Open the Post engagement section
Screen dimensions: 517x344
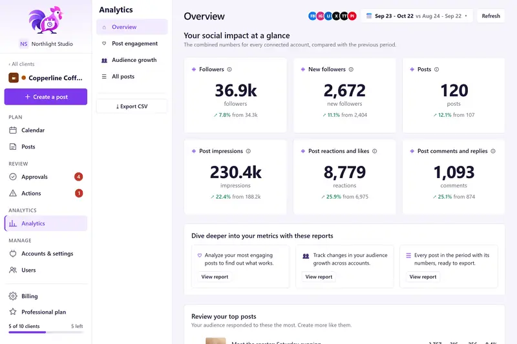coord(132,43)
